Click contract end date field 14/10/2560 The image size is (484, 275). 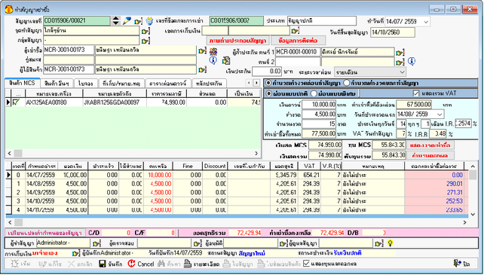pos(393,32)
